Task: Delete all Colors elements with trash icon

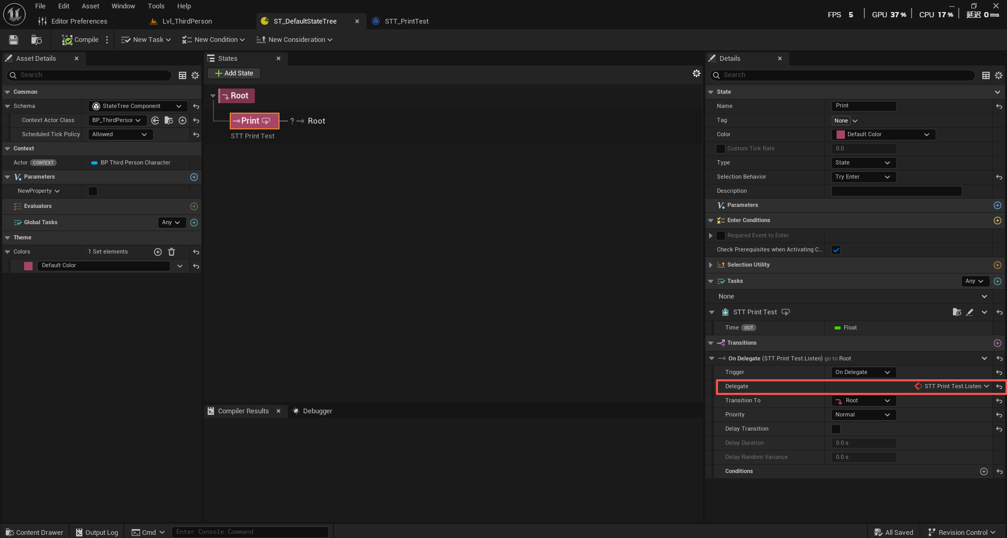Action: click(x=172, y=252)
